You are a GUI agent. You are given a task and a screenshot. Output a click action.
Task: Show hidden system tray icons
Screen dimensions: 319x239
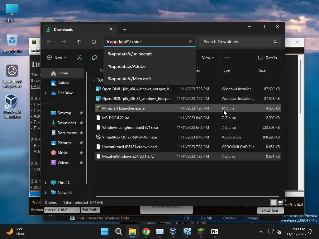tap(261, 232)
